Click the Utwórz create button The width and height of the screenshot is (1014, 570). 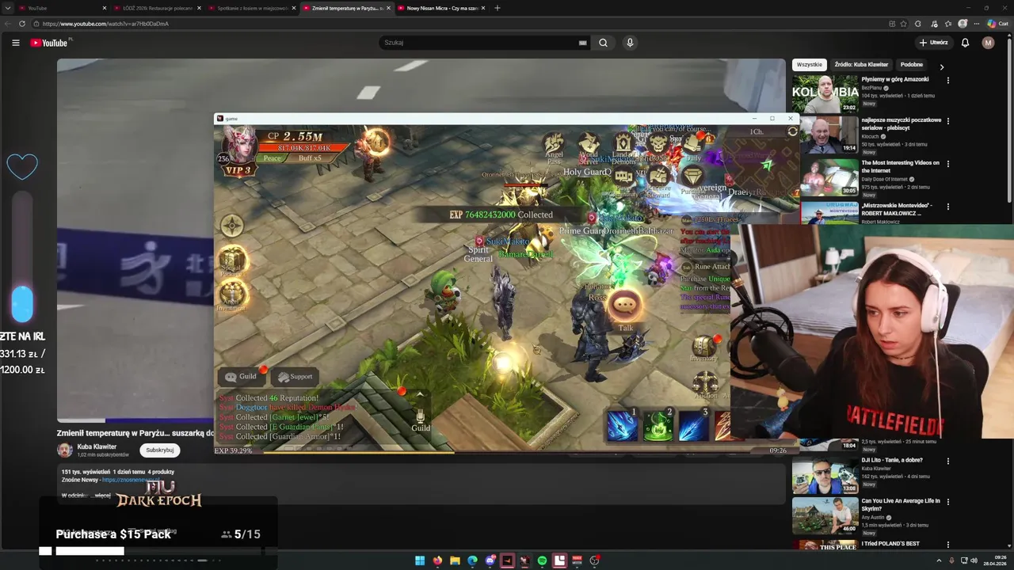[933, 43]
